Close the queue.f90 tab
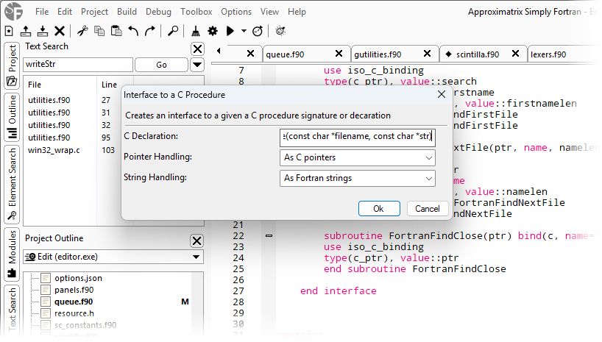The width and height of the screenshot is (602, 342). pos(339,54)
